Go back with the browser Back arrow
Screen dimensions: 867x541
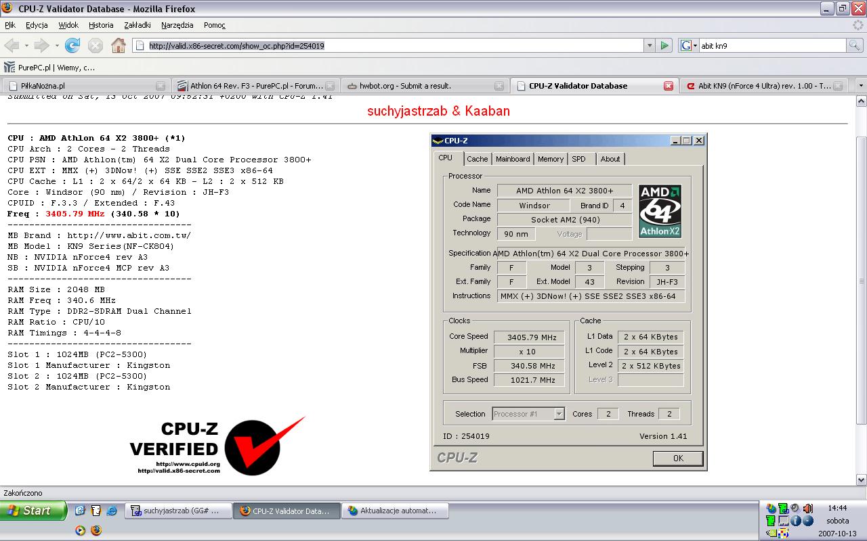(x=12, y=45)
